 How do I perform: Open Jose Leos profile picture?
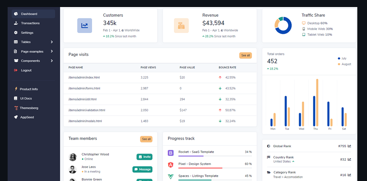[72, 169]
